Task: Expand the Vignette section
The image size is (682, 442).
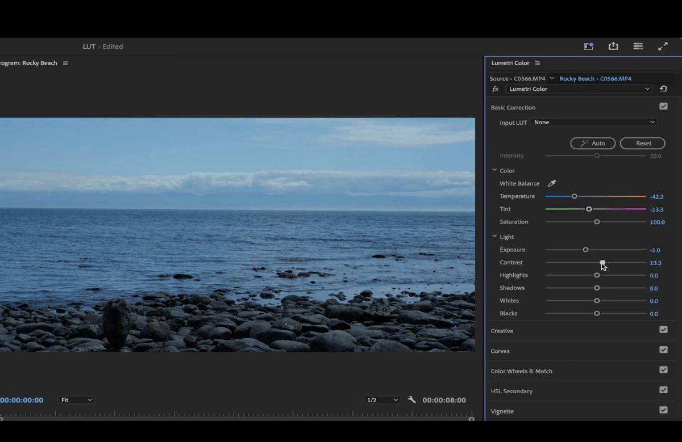Action: [502, 411]
